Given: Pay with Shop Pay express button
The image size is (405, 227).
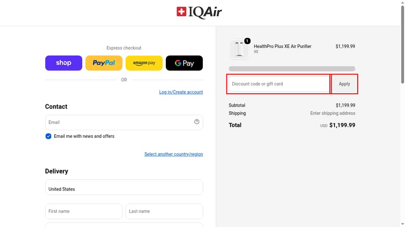Looking at the screenshot, I should [64, 63].
